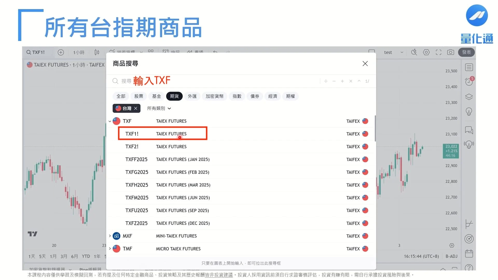The image size is (498, 280).
Task: Close the 商品搜尋 dialog
Action: point(365,64)
